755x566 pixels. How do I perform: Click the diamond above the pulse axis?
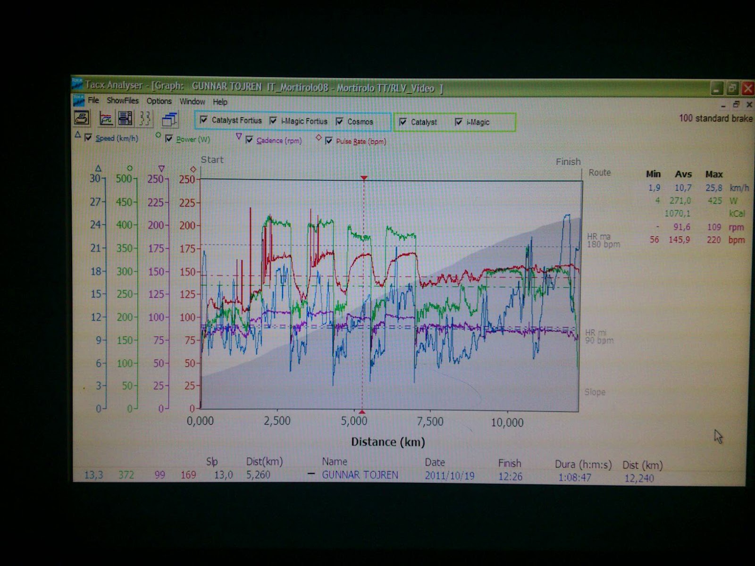pos(193,169)
